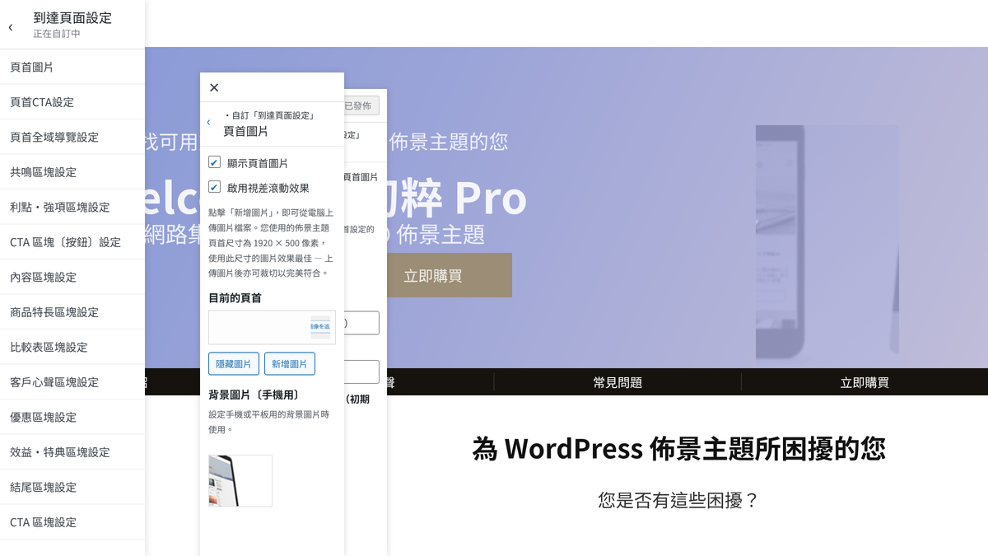Select last CTA 區塊設定 sidebar item
Viewport: 988px width, 556px height.
click(72, 522)
